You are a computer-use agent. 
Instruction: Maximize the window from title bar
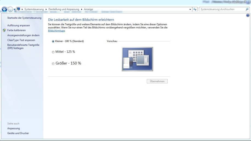pos(237,2)
